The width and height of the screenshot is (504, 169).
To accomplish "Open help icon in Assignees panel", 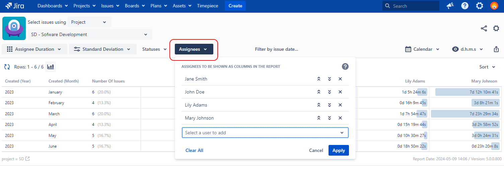I will point(345,66).
